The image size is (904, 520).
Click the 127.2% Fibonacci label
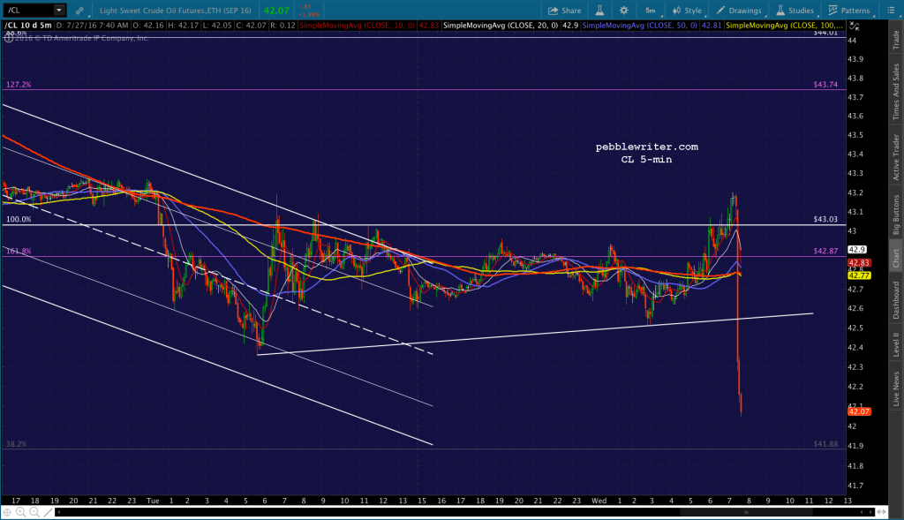coord(19,85)
